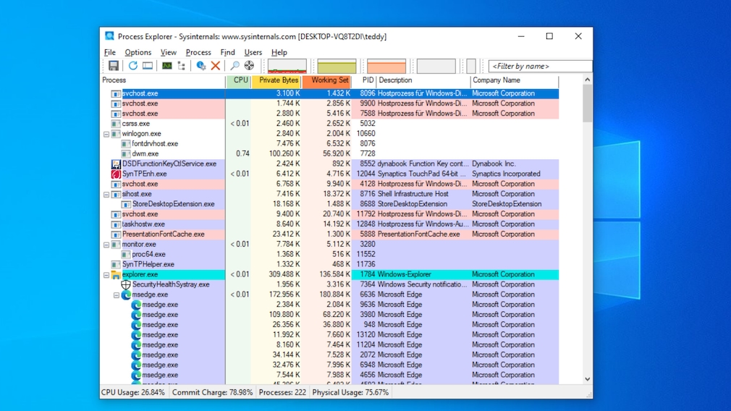Sort by the PID column header

(x=364, y=80)
